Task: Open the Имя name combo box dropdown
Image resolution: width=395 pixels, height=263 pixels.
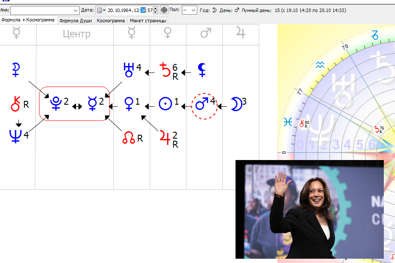Action: point(75,11)
